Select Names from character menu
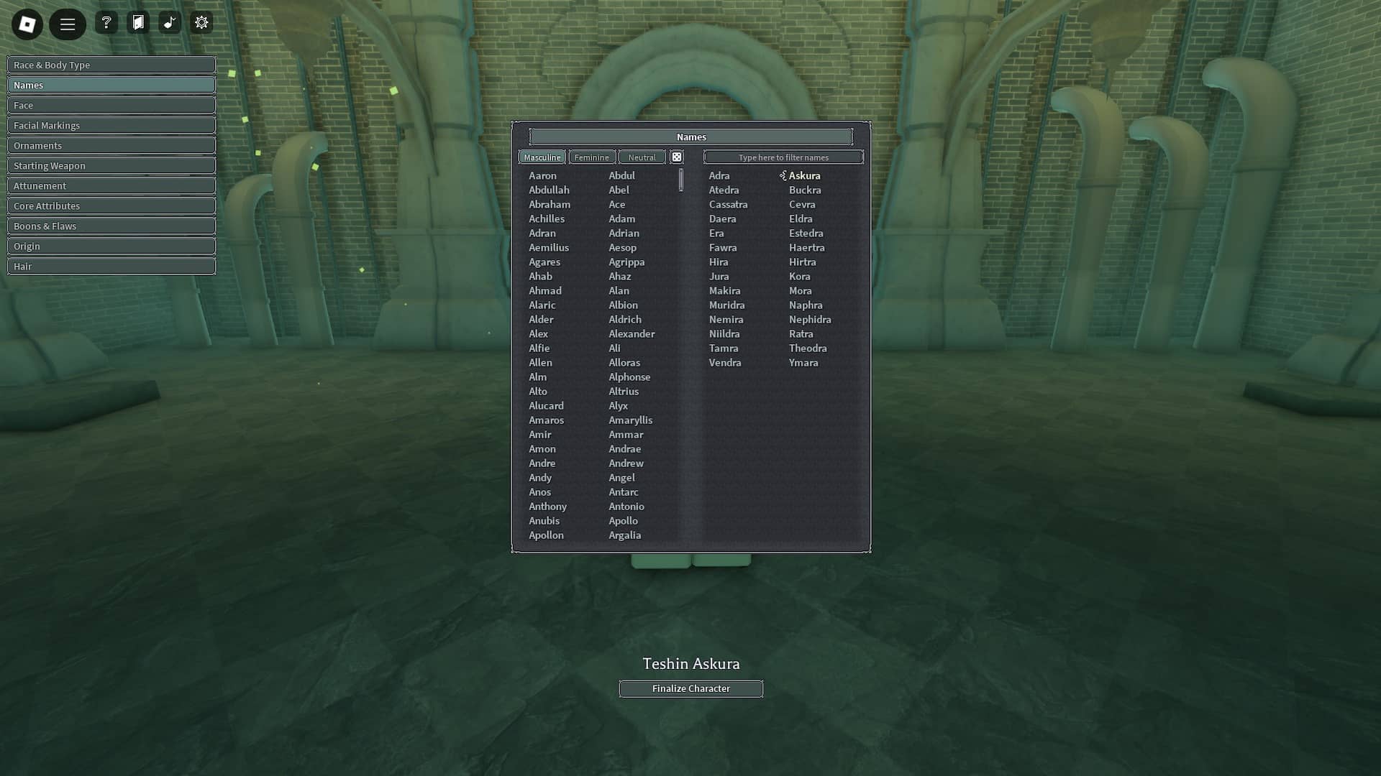Screen dimensions: 1381x776 point(111,84)
